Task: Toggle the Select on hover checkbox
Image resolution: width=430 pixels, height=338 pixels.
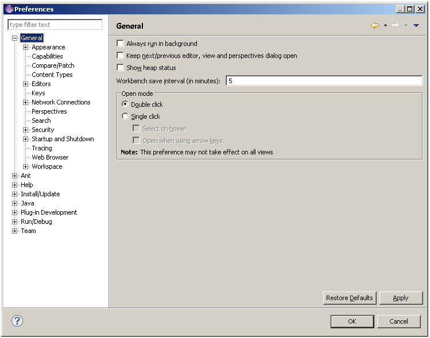Action: pyautogui.click(x=136, y=129)
